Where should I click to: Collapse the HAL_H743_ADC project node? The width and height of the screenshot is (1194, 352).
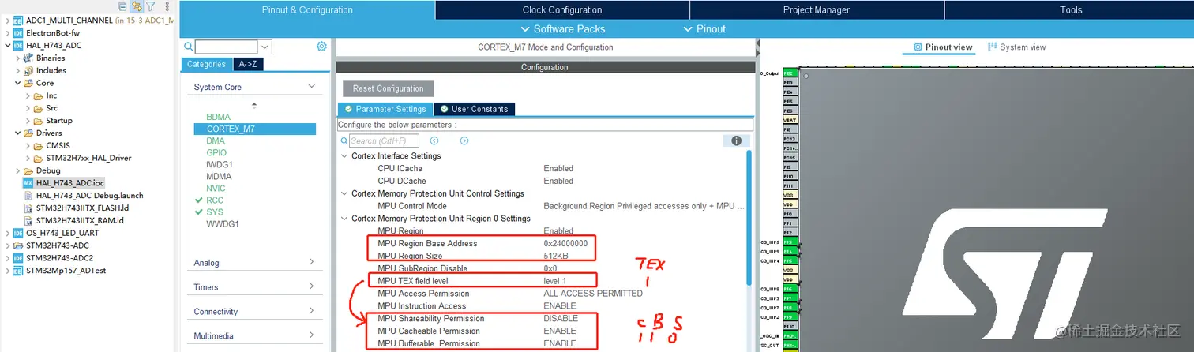pos(7,46)
